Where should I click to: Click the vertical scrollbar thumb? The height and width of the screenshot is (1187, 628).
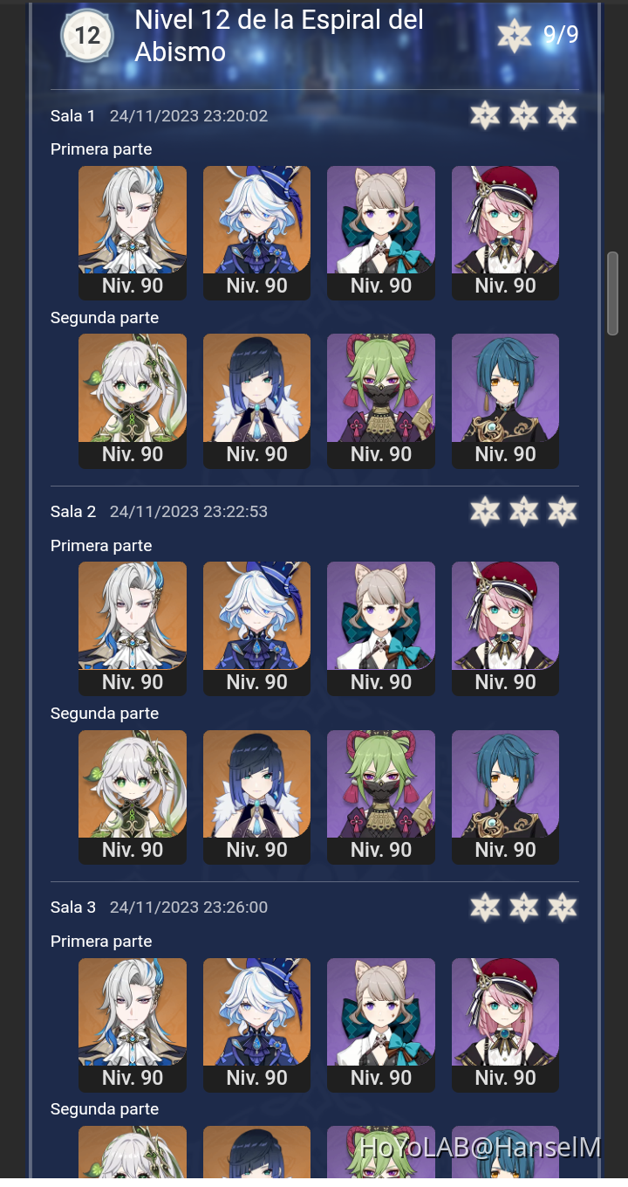coord(612,294)
